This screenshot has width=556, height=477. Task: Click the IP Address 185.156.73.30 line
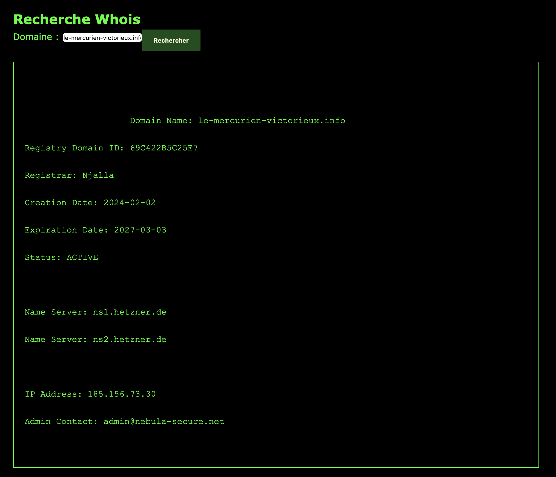[90, 394]
